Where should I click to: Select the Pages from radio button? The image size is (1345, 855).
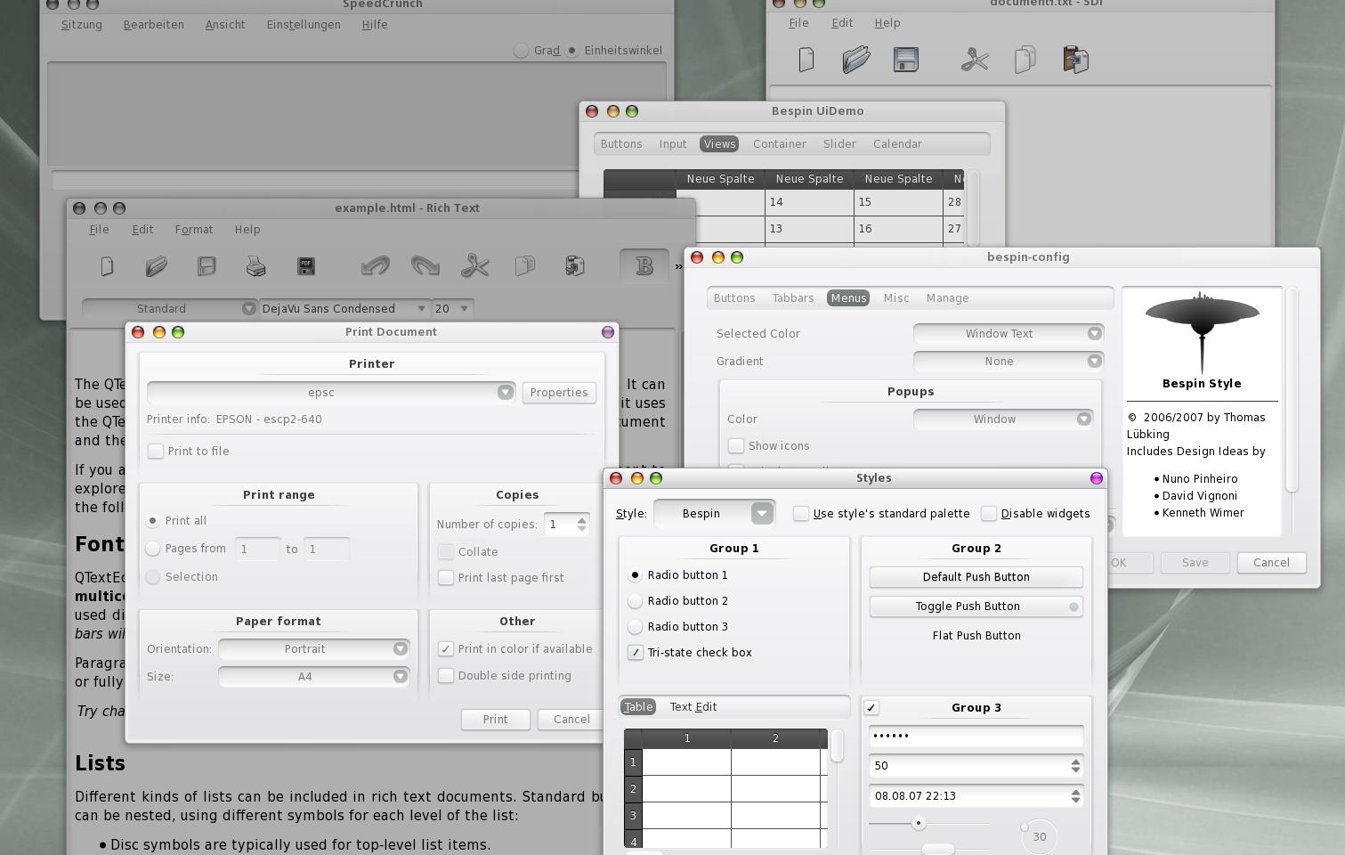153,549
